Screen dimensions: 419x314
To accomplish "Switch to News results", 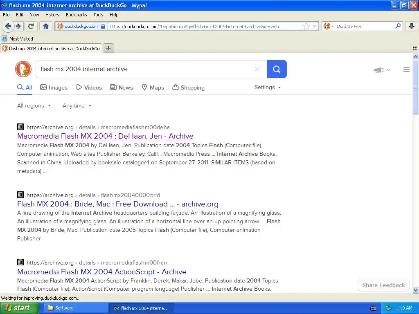I will click(122, 87).
